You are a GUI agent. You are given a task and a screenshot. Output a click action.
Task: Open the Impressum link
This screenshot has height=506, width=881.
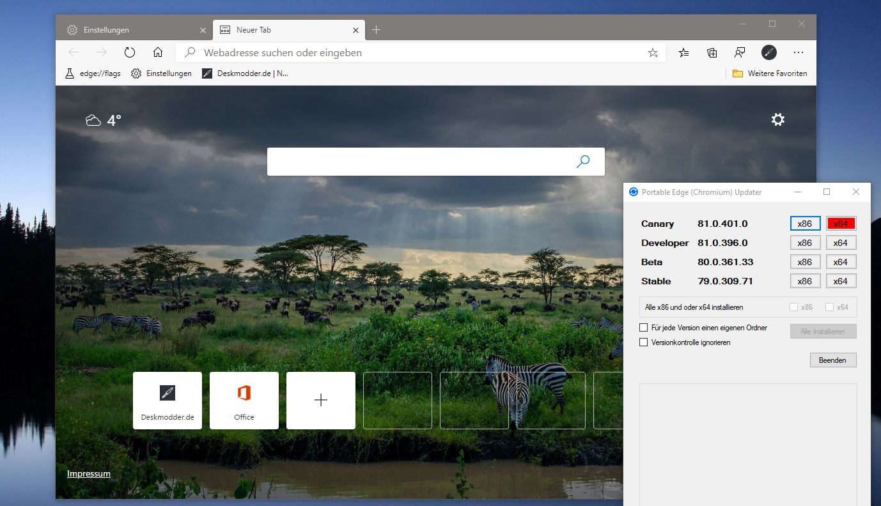click(89, 473)
